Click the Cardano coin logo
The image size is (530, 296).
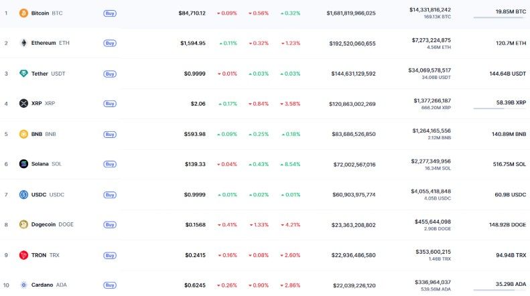pos(23,285)
